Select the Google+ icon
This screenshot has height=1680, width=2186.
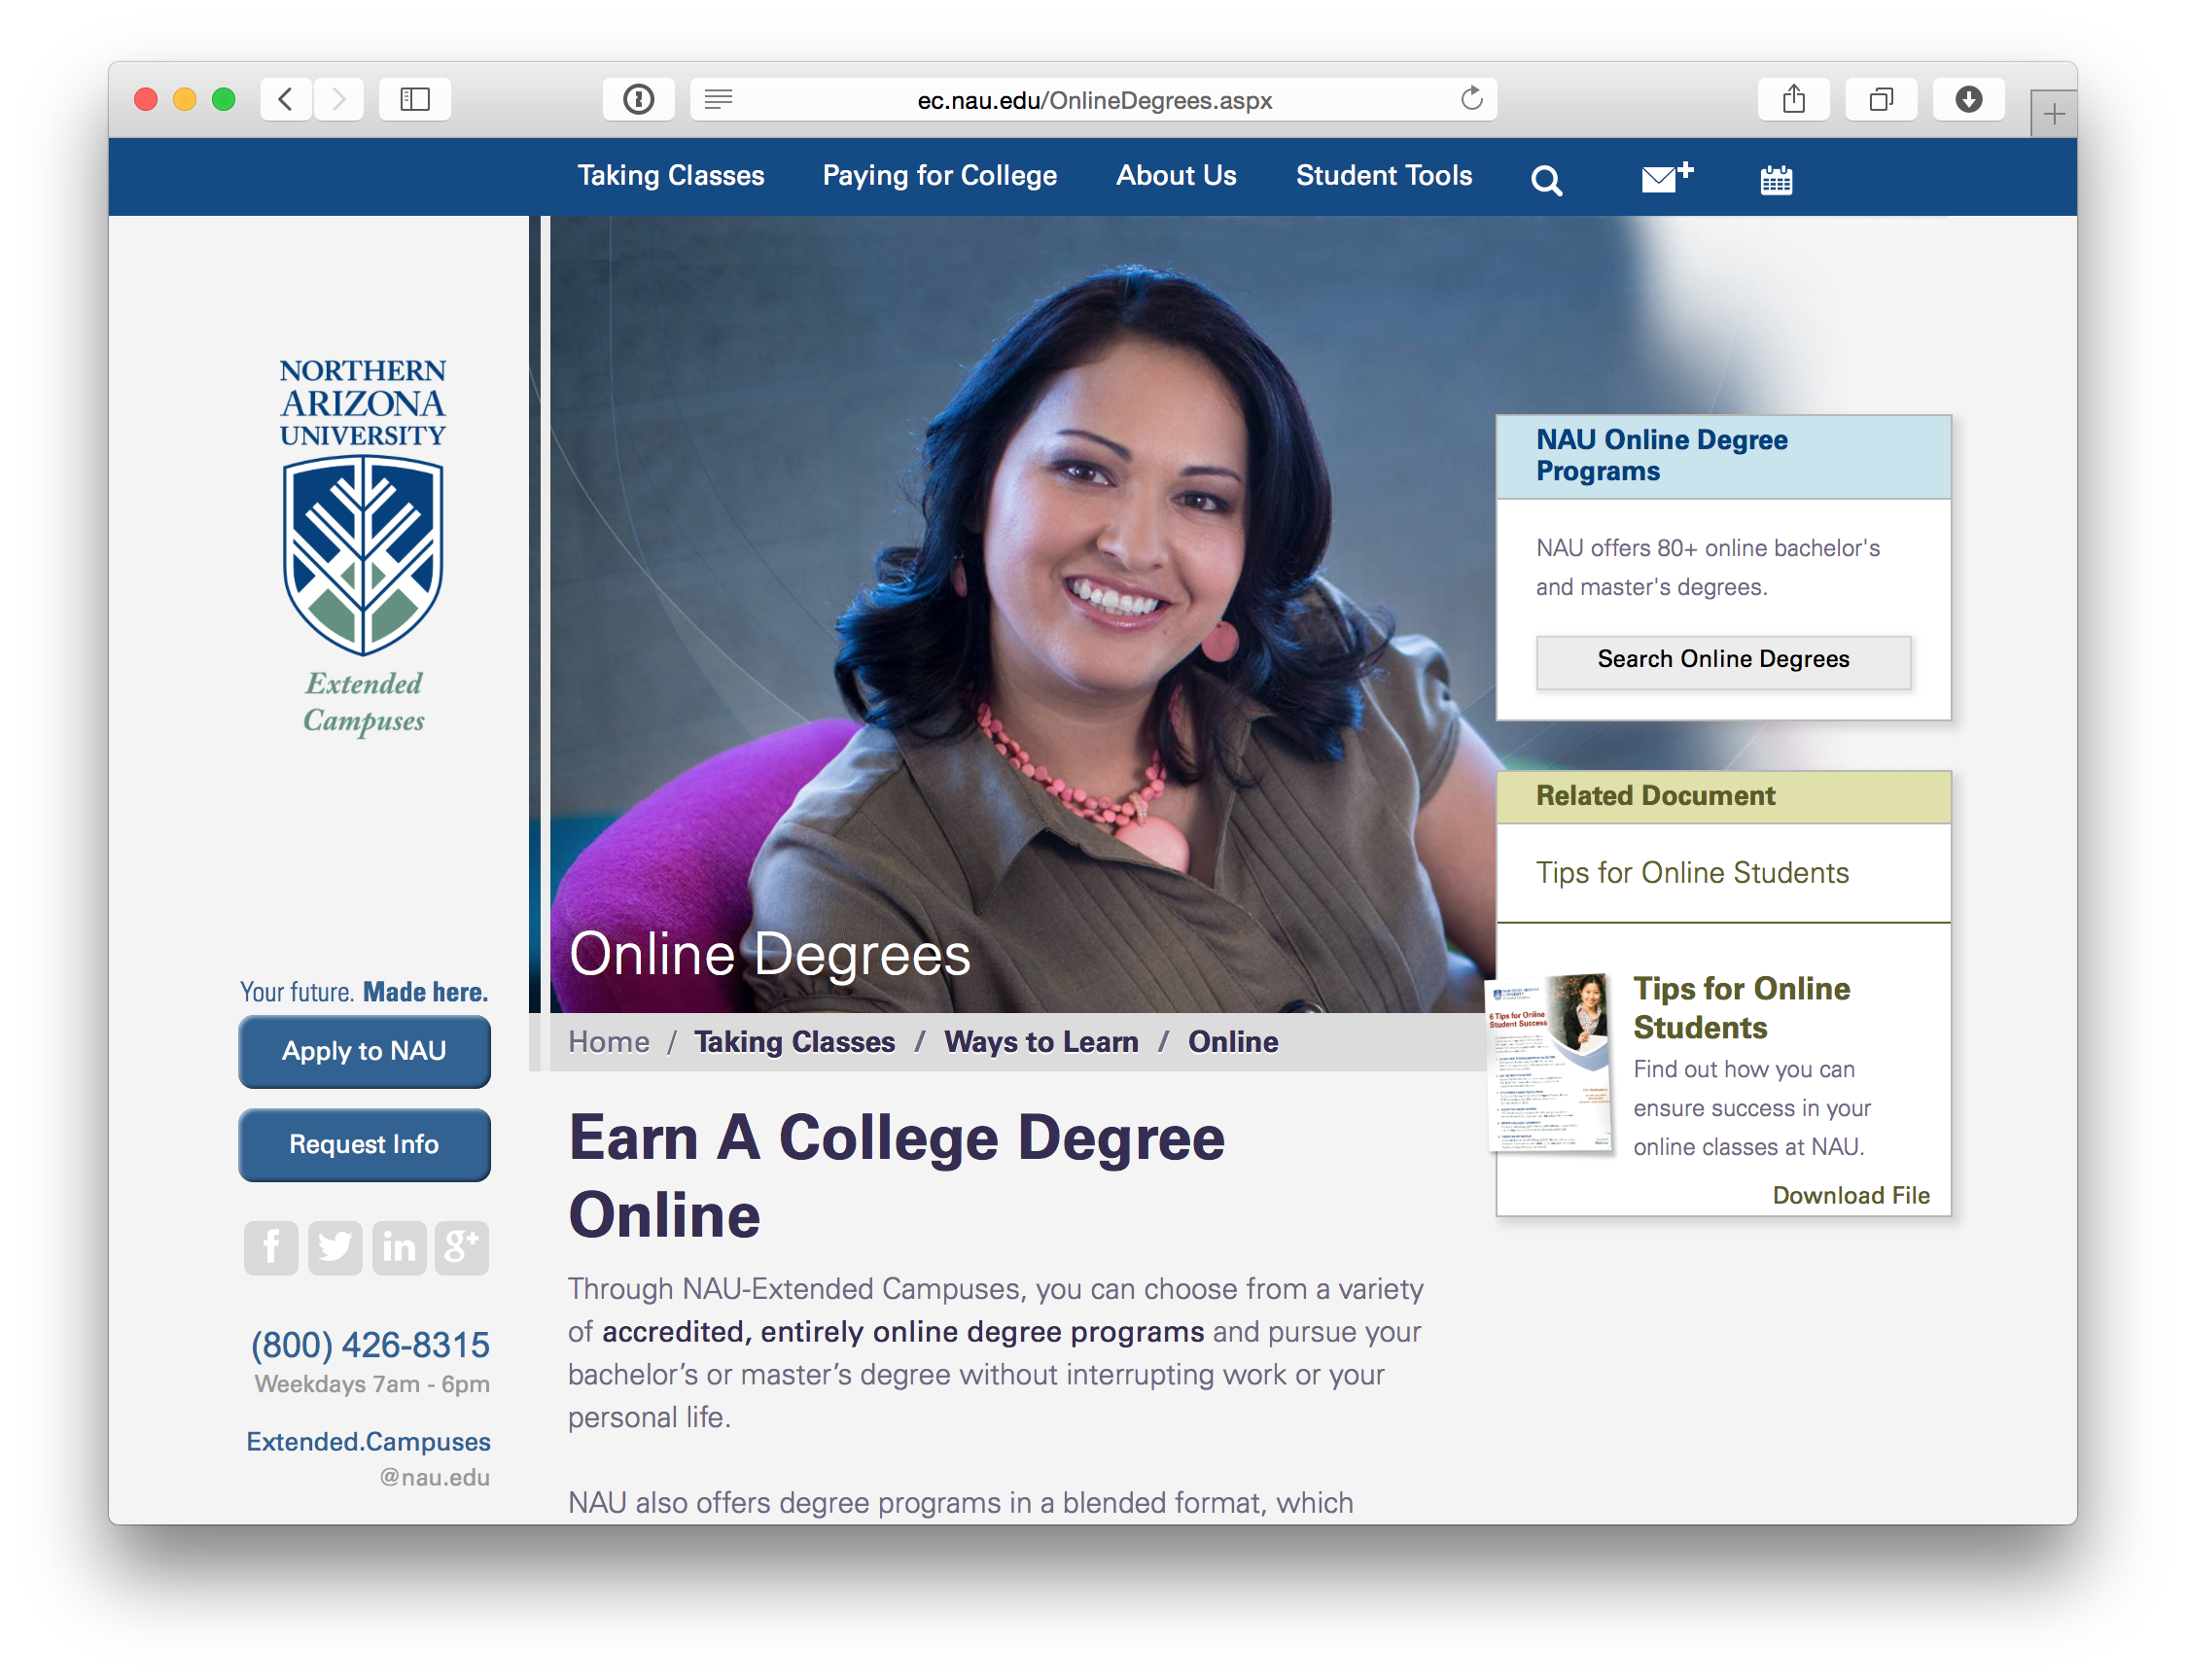pyautogui.click(x=461, y=1247)
